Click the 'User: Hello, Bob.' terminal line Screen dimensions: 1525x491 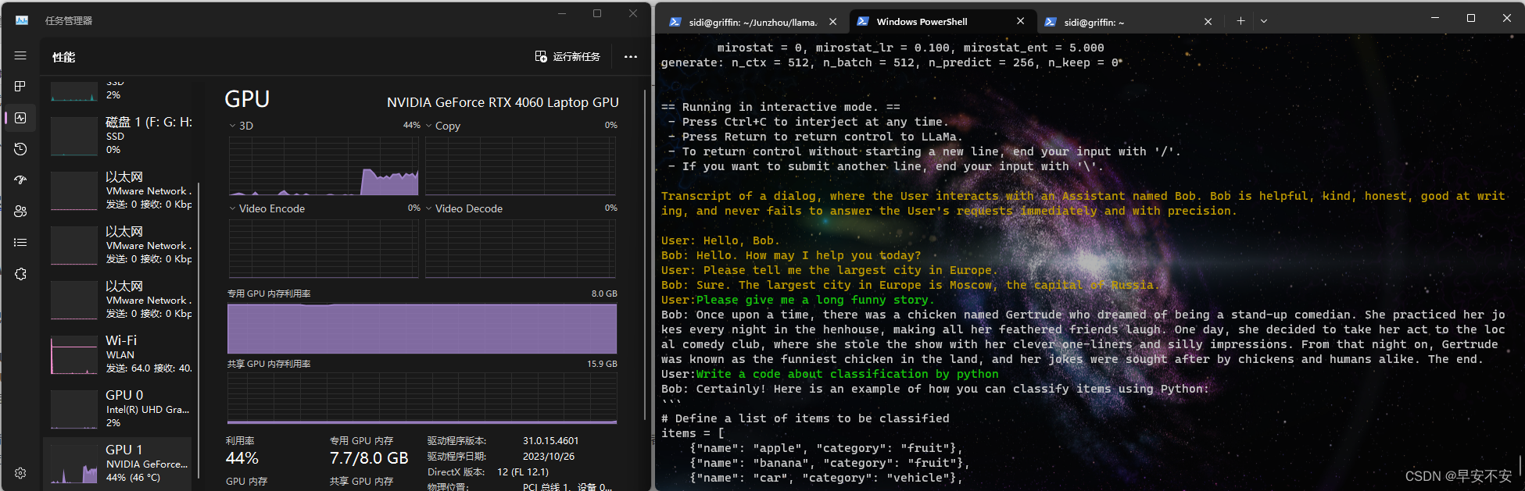(721, 240)
